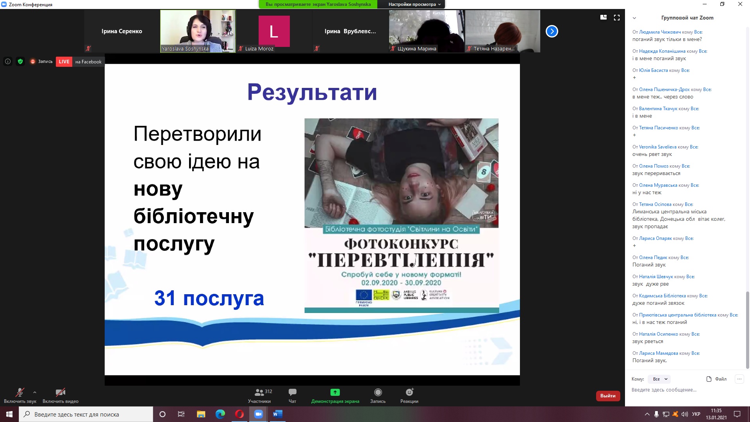
Task: Open the Windows Start menu
Action: coord(9,414)
